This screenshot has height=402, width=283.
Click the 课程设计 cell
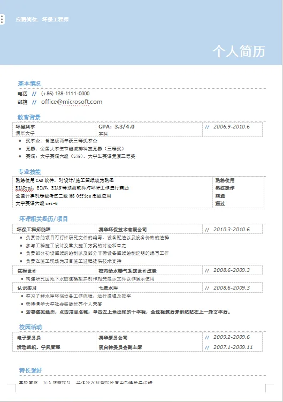(27, 271)
